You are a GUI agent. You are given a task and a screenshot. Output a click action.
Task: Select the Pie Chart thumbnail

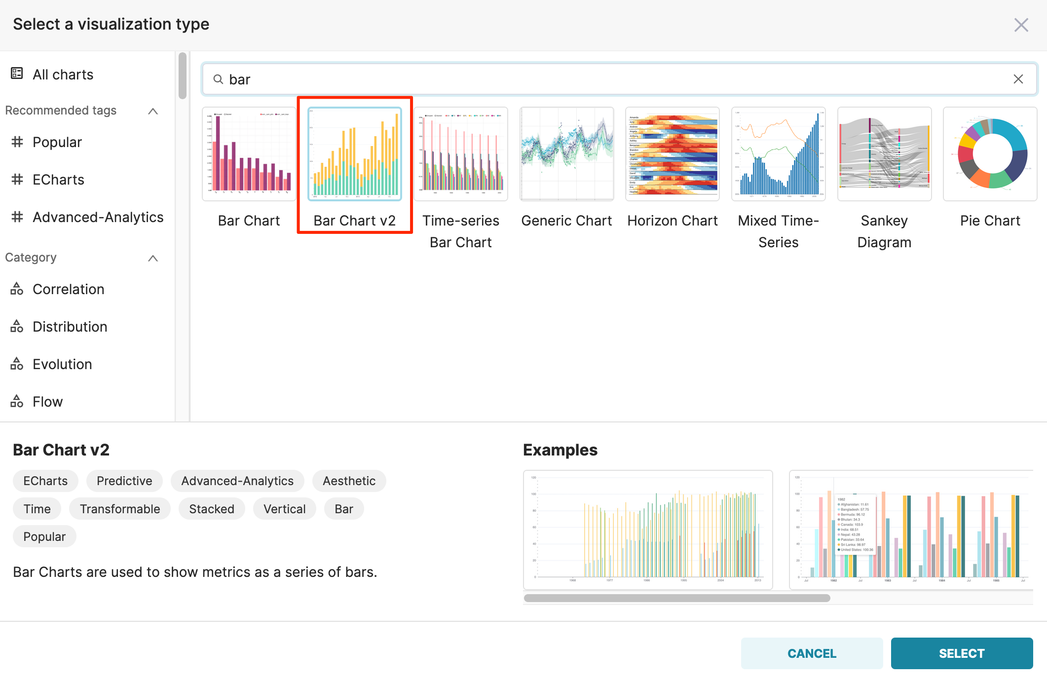990,154
